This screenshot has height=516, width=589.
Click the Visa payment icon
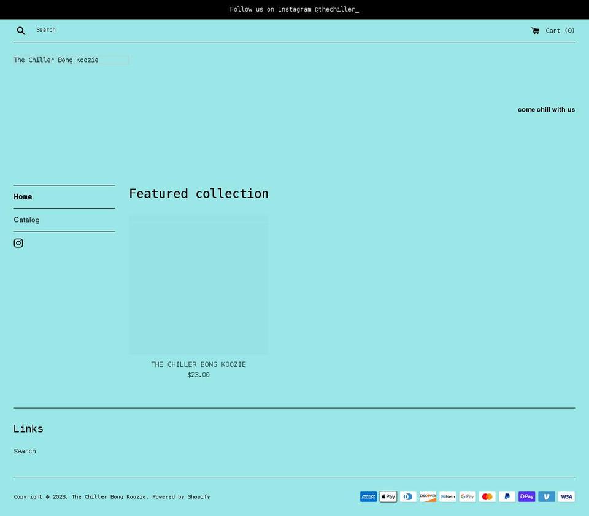(x=566, y=496)
